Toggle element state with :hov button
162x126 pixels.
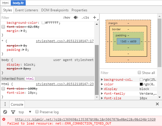pyautogui.click(x=67, y=18)
